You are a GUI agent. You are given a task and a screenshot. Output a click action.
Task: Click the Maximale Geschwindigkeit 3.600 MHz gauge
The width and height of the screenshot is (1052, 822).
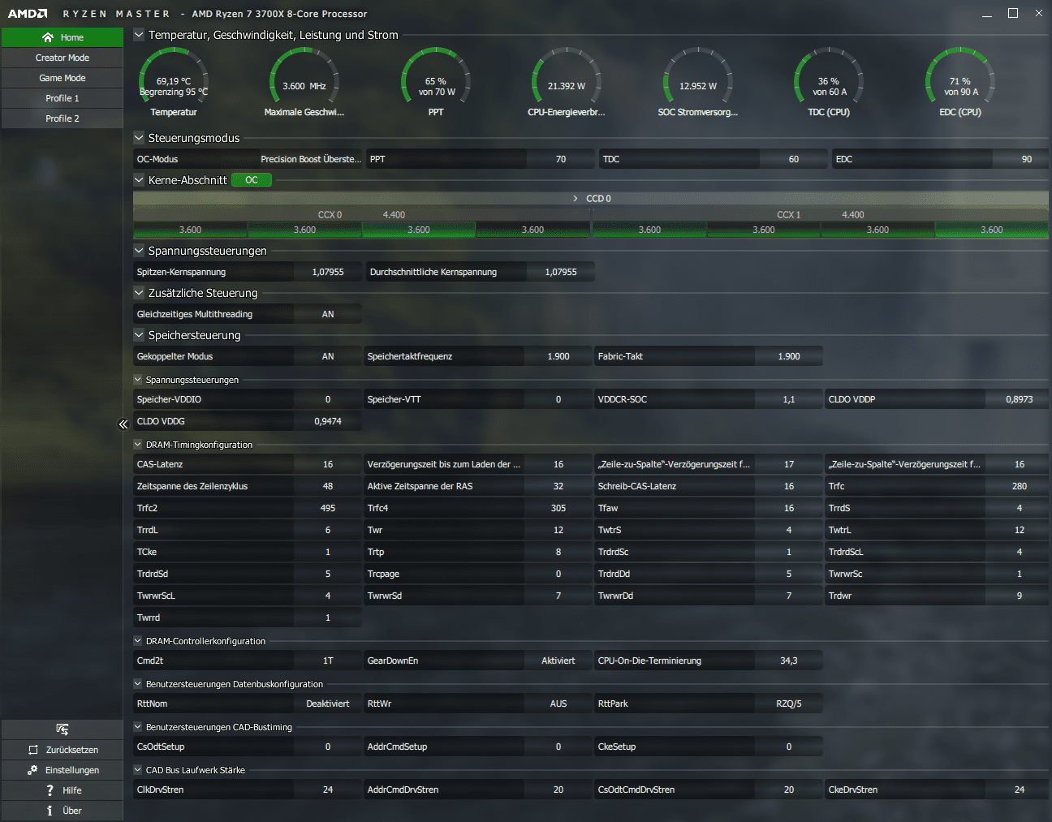click(304, 81)
